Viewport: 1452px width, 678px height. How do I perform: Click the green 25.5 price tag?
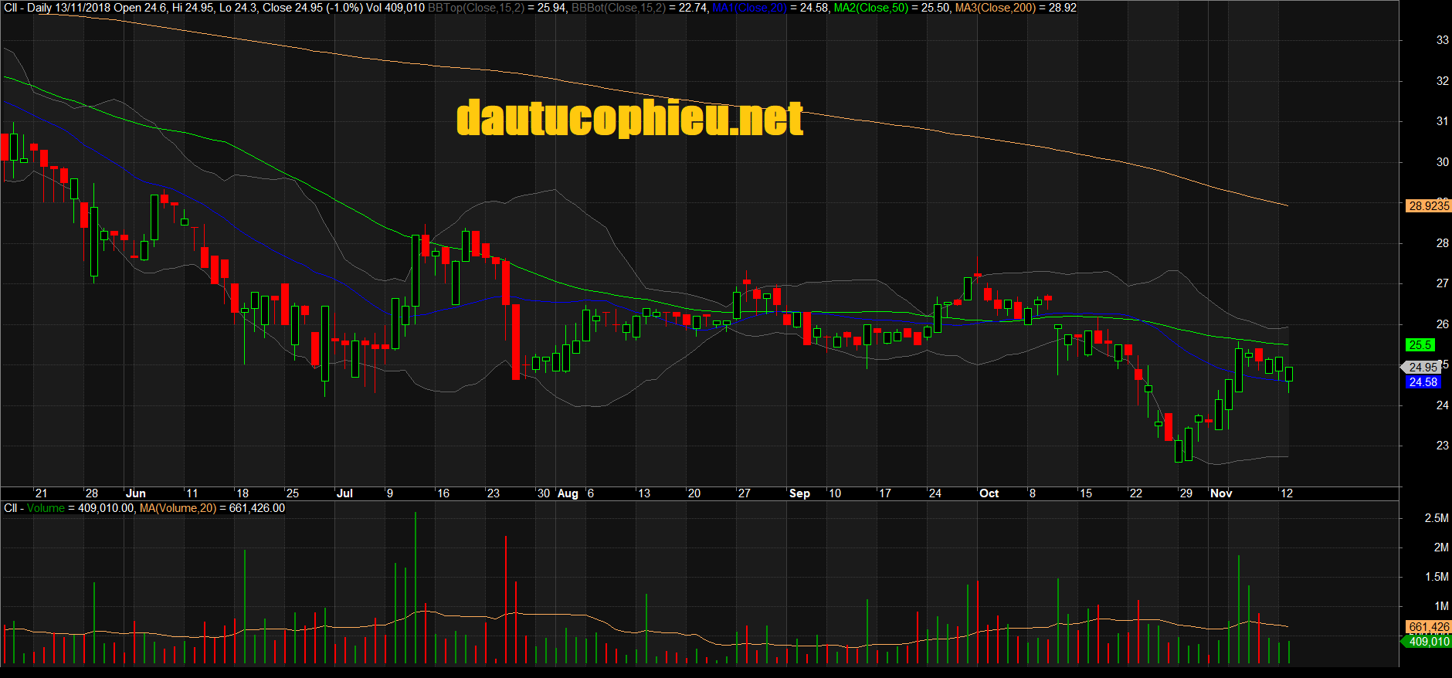tap(1420, 345)
